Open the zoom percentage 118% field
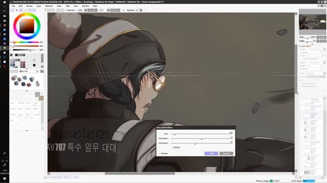This screenshot has height=183, width=327. (x=80, y=10)
